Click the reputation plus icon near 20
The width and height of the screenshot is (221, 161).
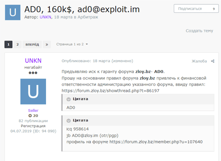pyautogui.click(x=30, y=116)
